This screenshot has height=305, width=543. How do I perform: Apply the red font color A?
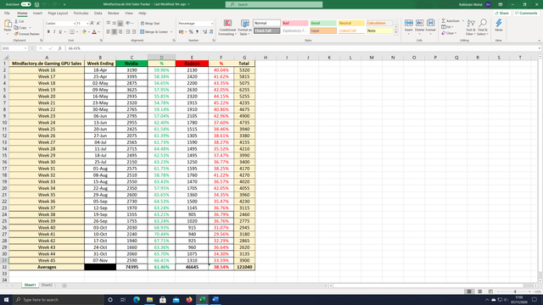point(94,32)
